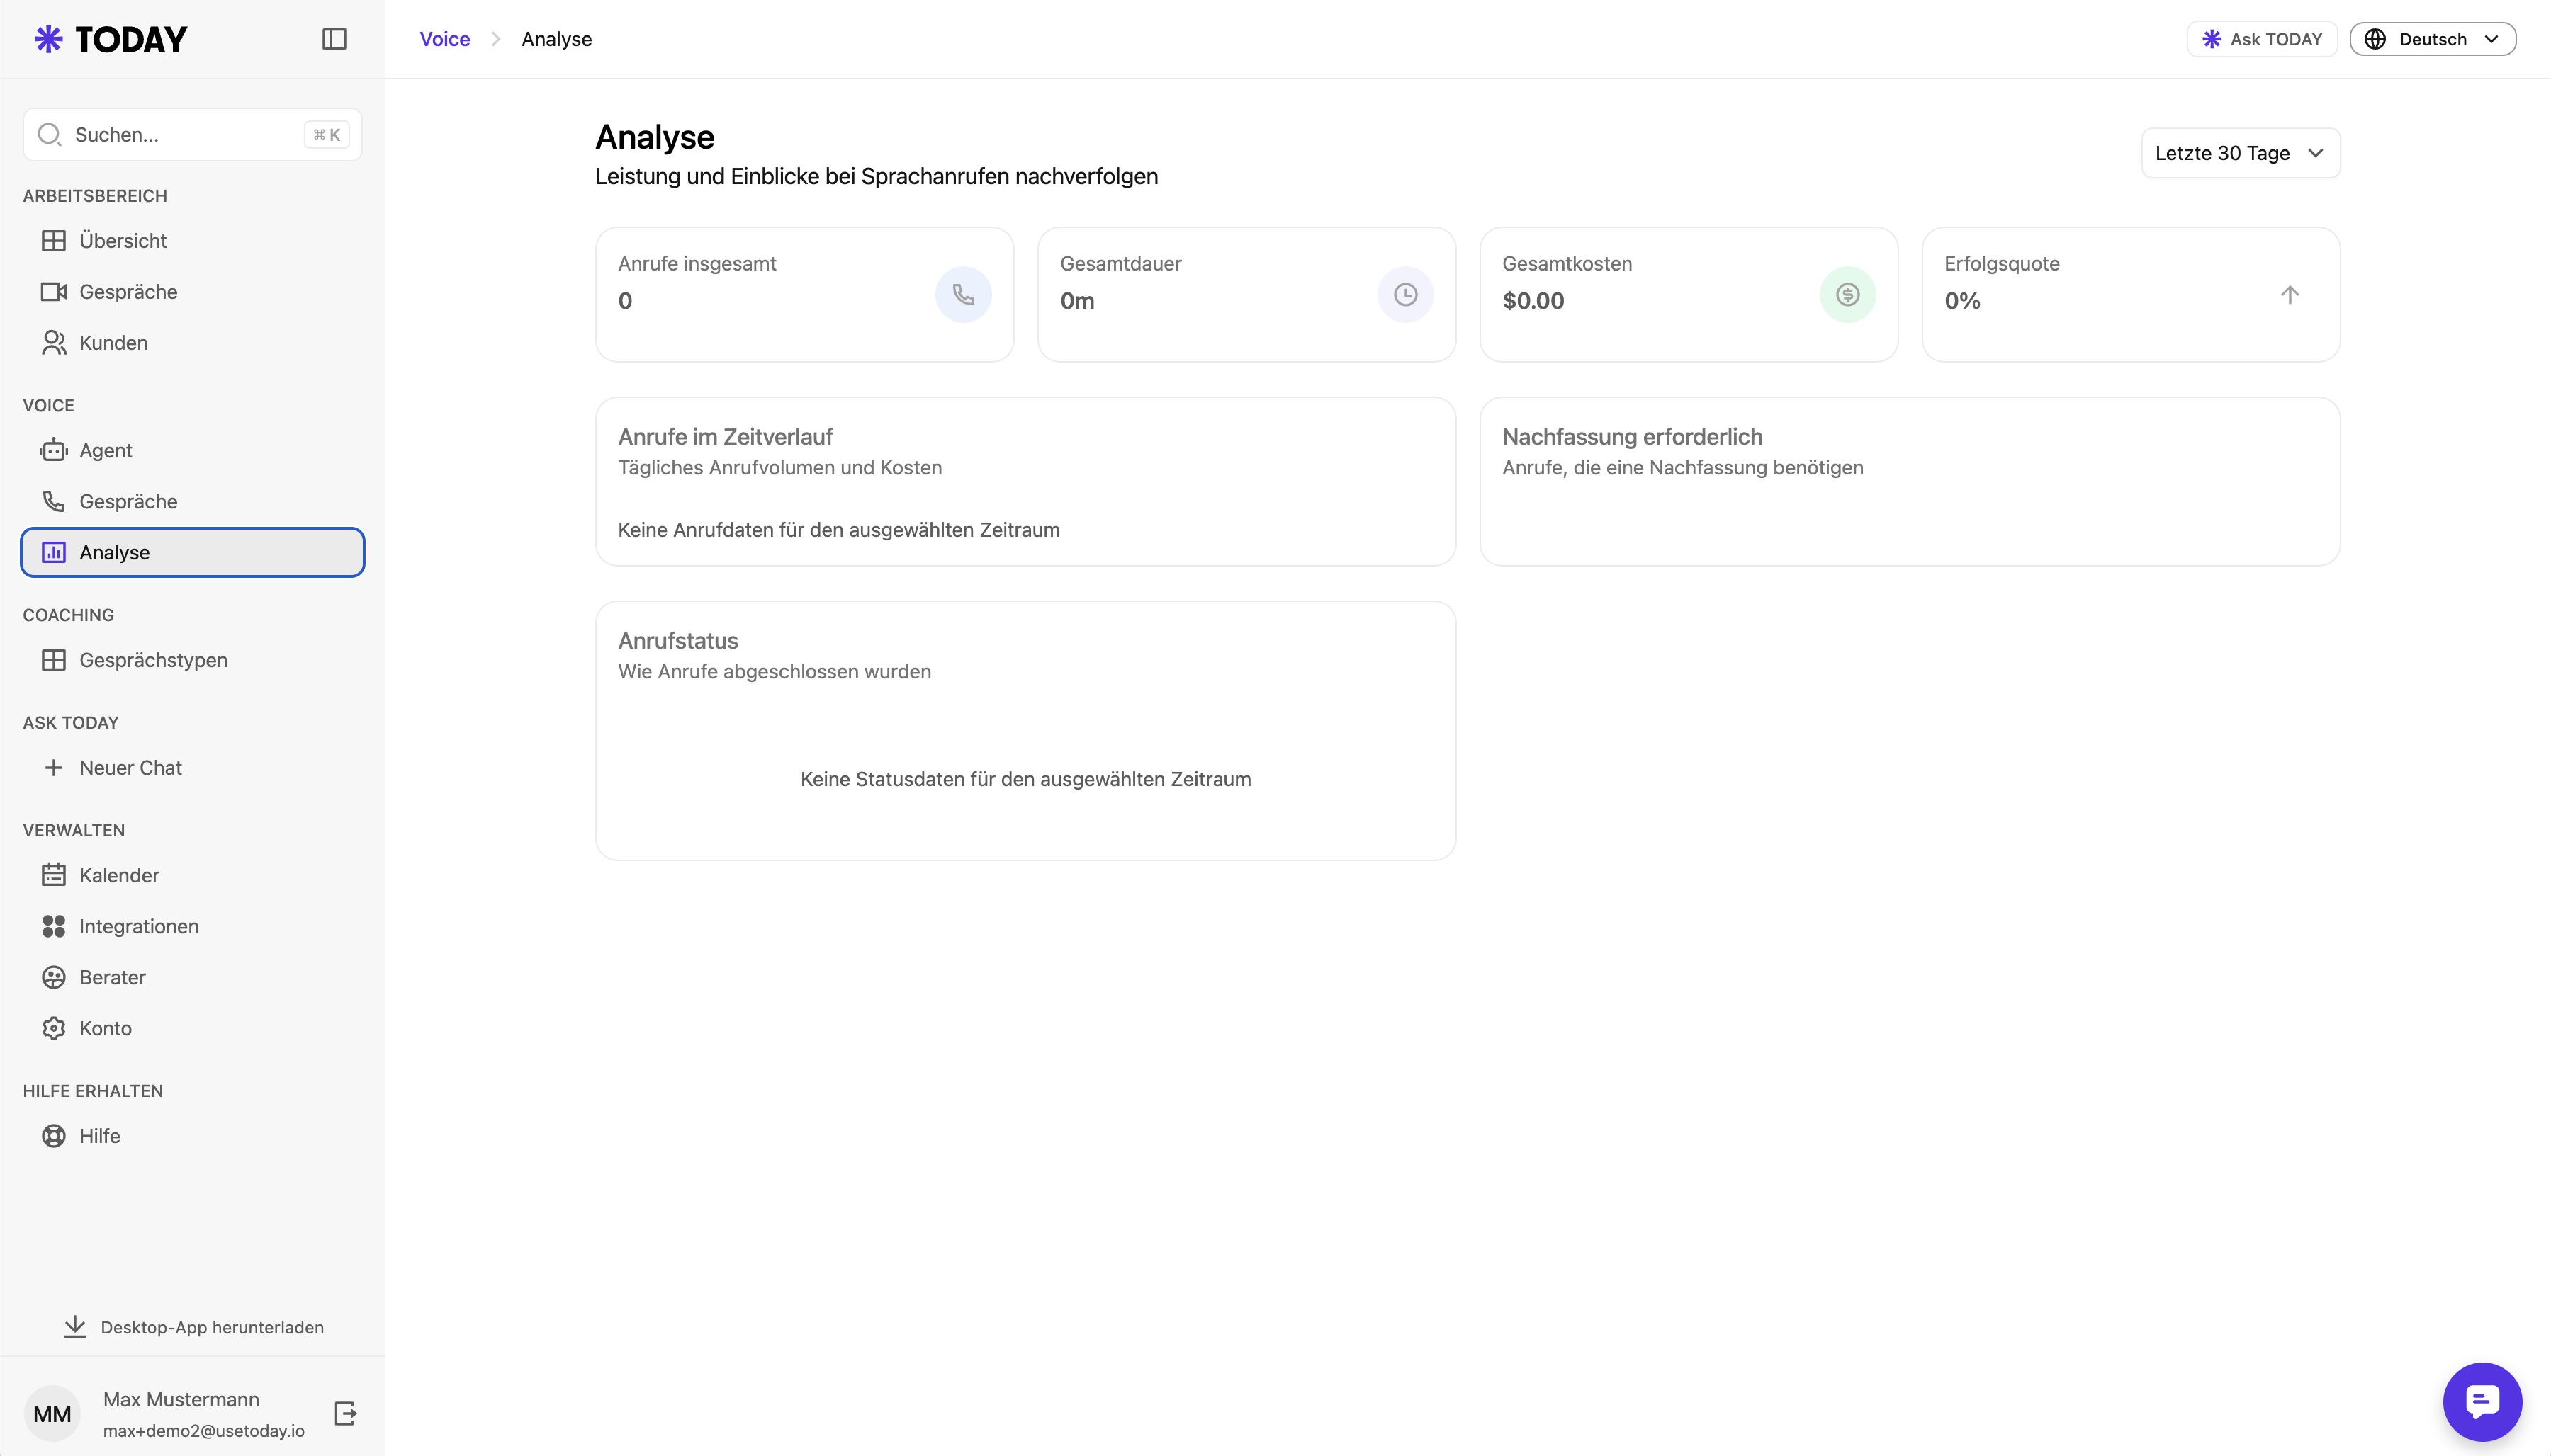
Task: Open the Letzte 30 Tage period dropdown
Action: click(x=2240, y=153)
